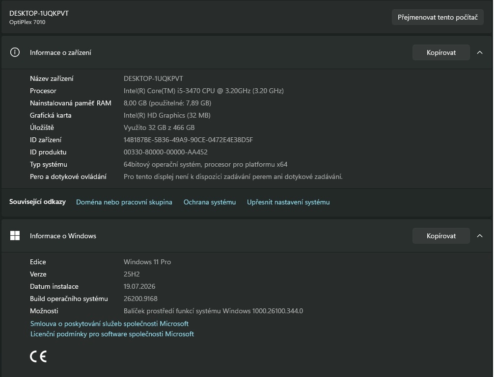This screenshot has width=495, height=377.
Task: Click the Edice label
Action: [38, 262]
